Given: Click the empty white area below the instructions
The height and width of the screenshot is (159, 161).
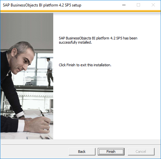Looking at the screenshot, I should click(x=106, y=102).
